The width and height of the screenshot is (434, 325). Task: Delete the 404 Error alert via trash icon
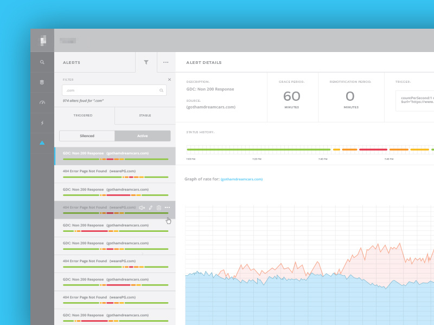[x=158, y=208]
